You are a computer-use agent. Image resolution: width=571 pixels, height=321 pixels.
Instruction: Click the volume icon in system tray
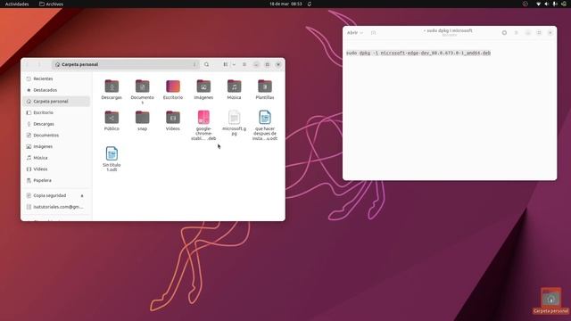[x=546, y=4]
